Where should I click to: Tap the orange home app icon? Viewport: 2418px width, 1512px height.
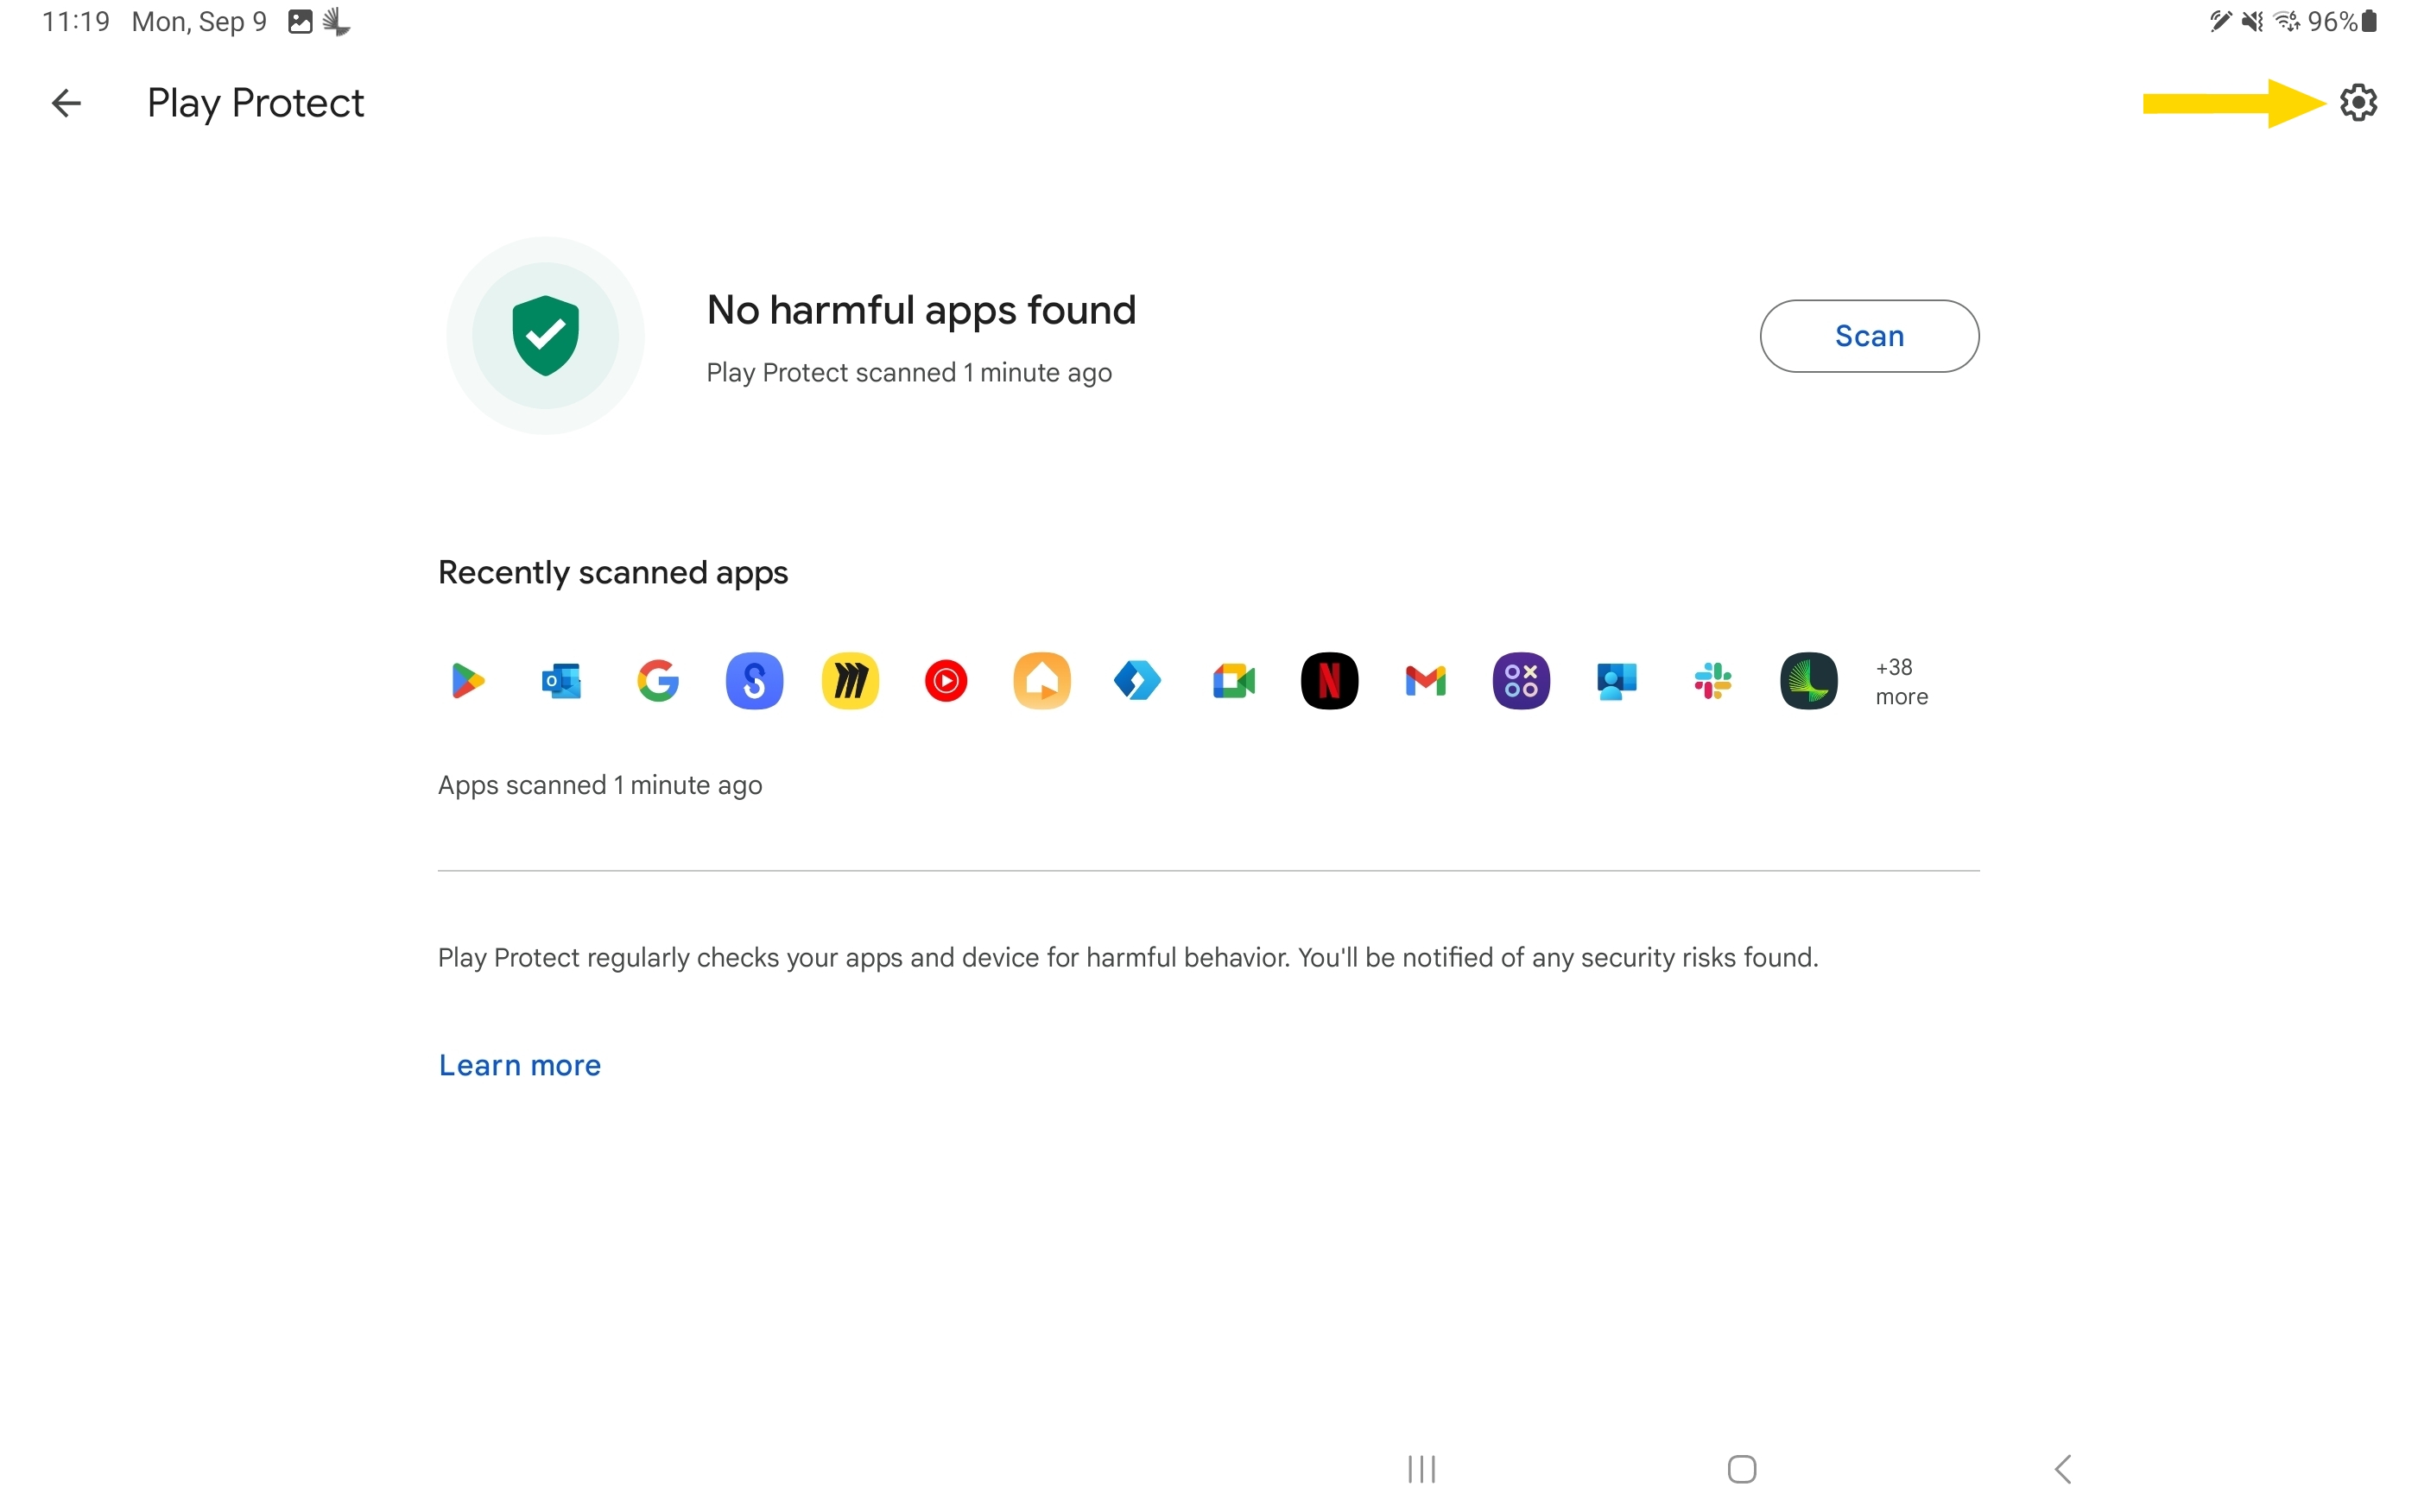(1041, 681)
